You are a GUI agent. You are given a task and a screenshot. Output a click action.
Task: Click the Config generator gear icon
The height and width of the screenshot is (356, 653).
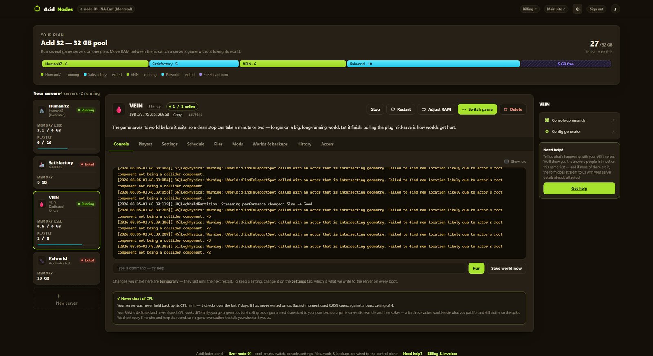click(547, 131)
